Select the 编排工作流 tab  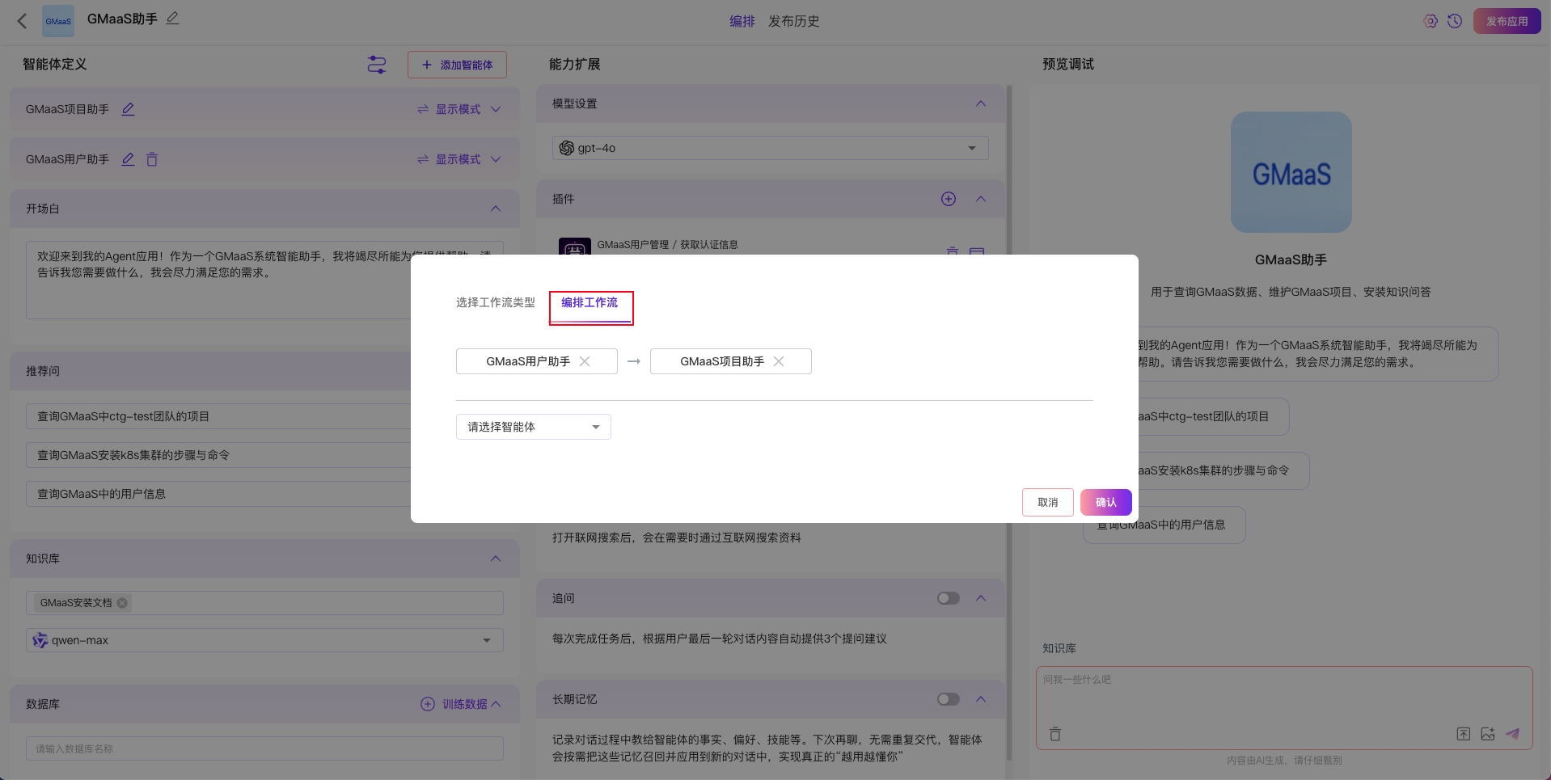coord(590,302)
